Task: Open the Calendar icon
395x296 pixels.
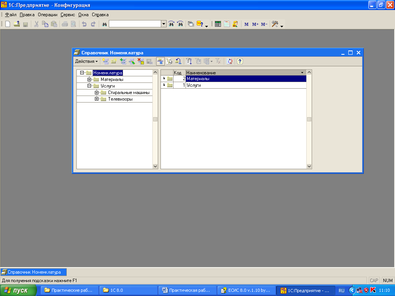Action: click(227, 24)
